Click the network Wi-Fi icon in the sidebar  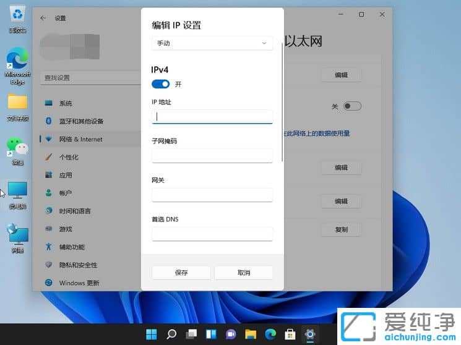(x=49, y=139)
